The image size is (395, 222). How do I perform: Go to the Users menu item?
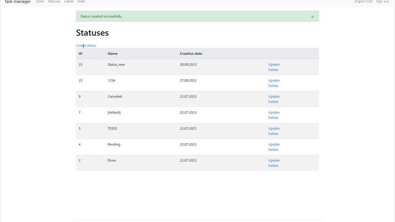tap(40, 1)
